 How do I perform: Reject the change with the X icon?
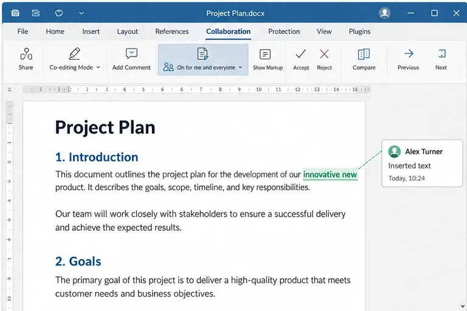coord(324,54)
